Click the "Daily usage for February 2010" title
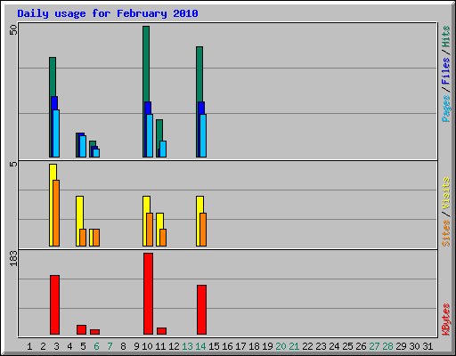456x356 pixels. 108,14
